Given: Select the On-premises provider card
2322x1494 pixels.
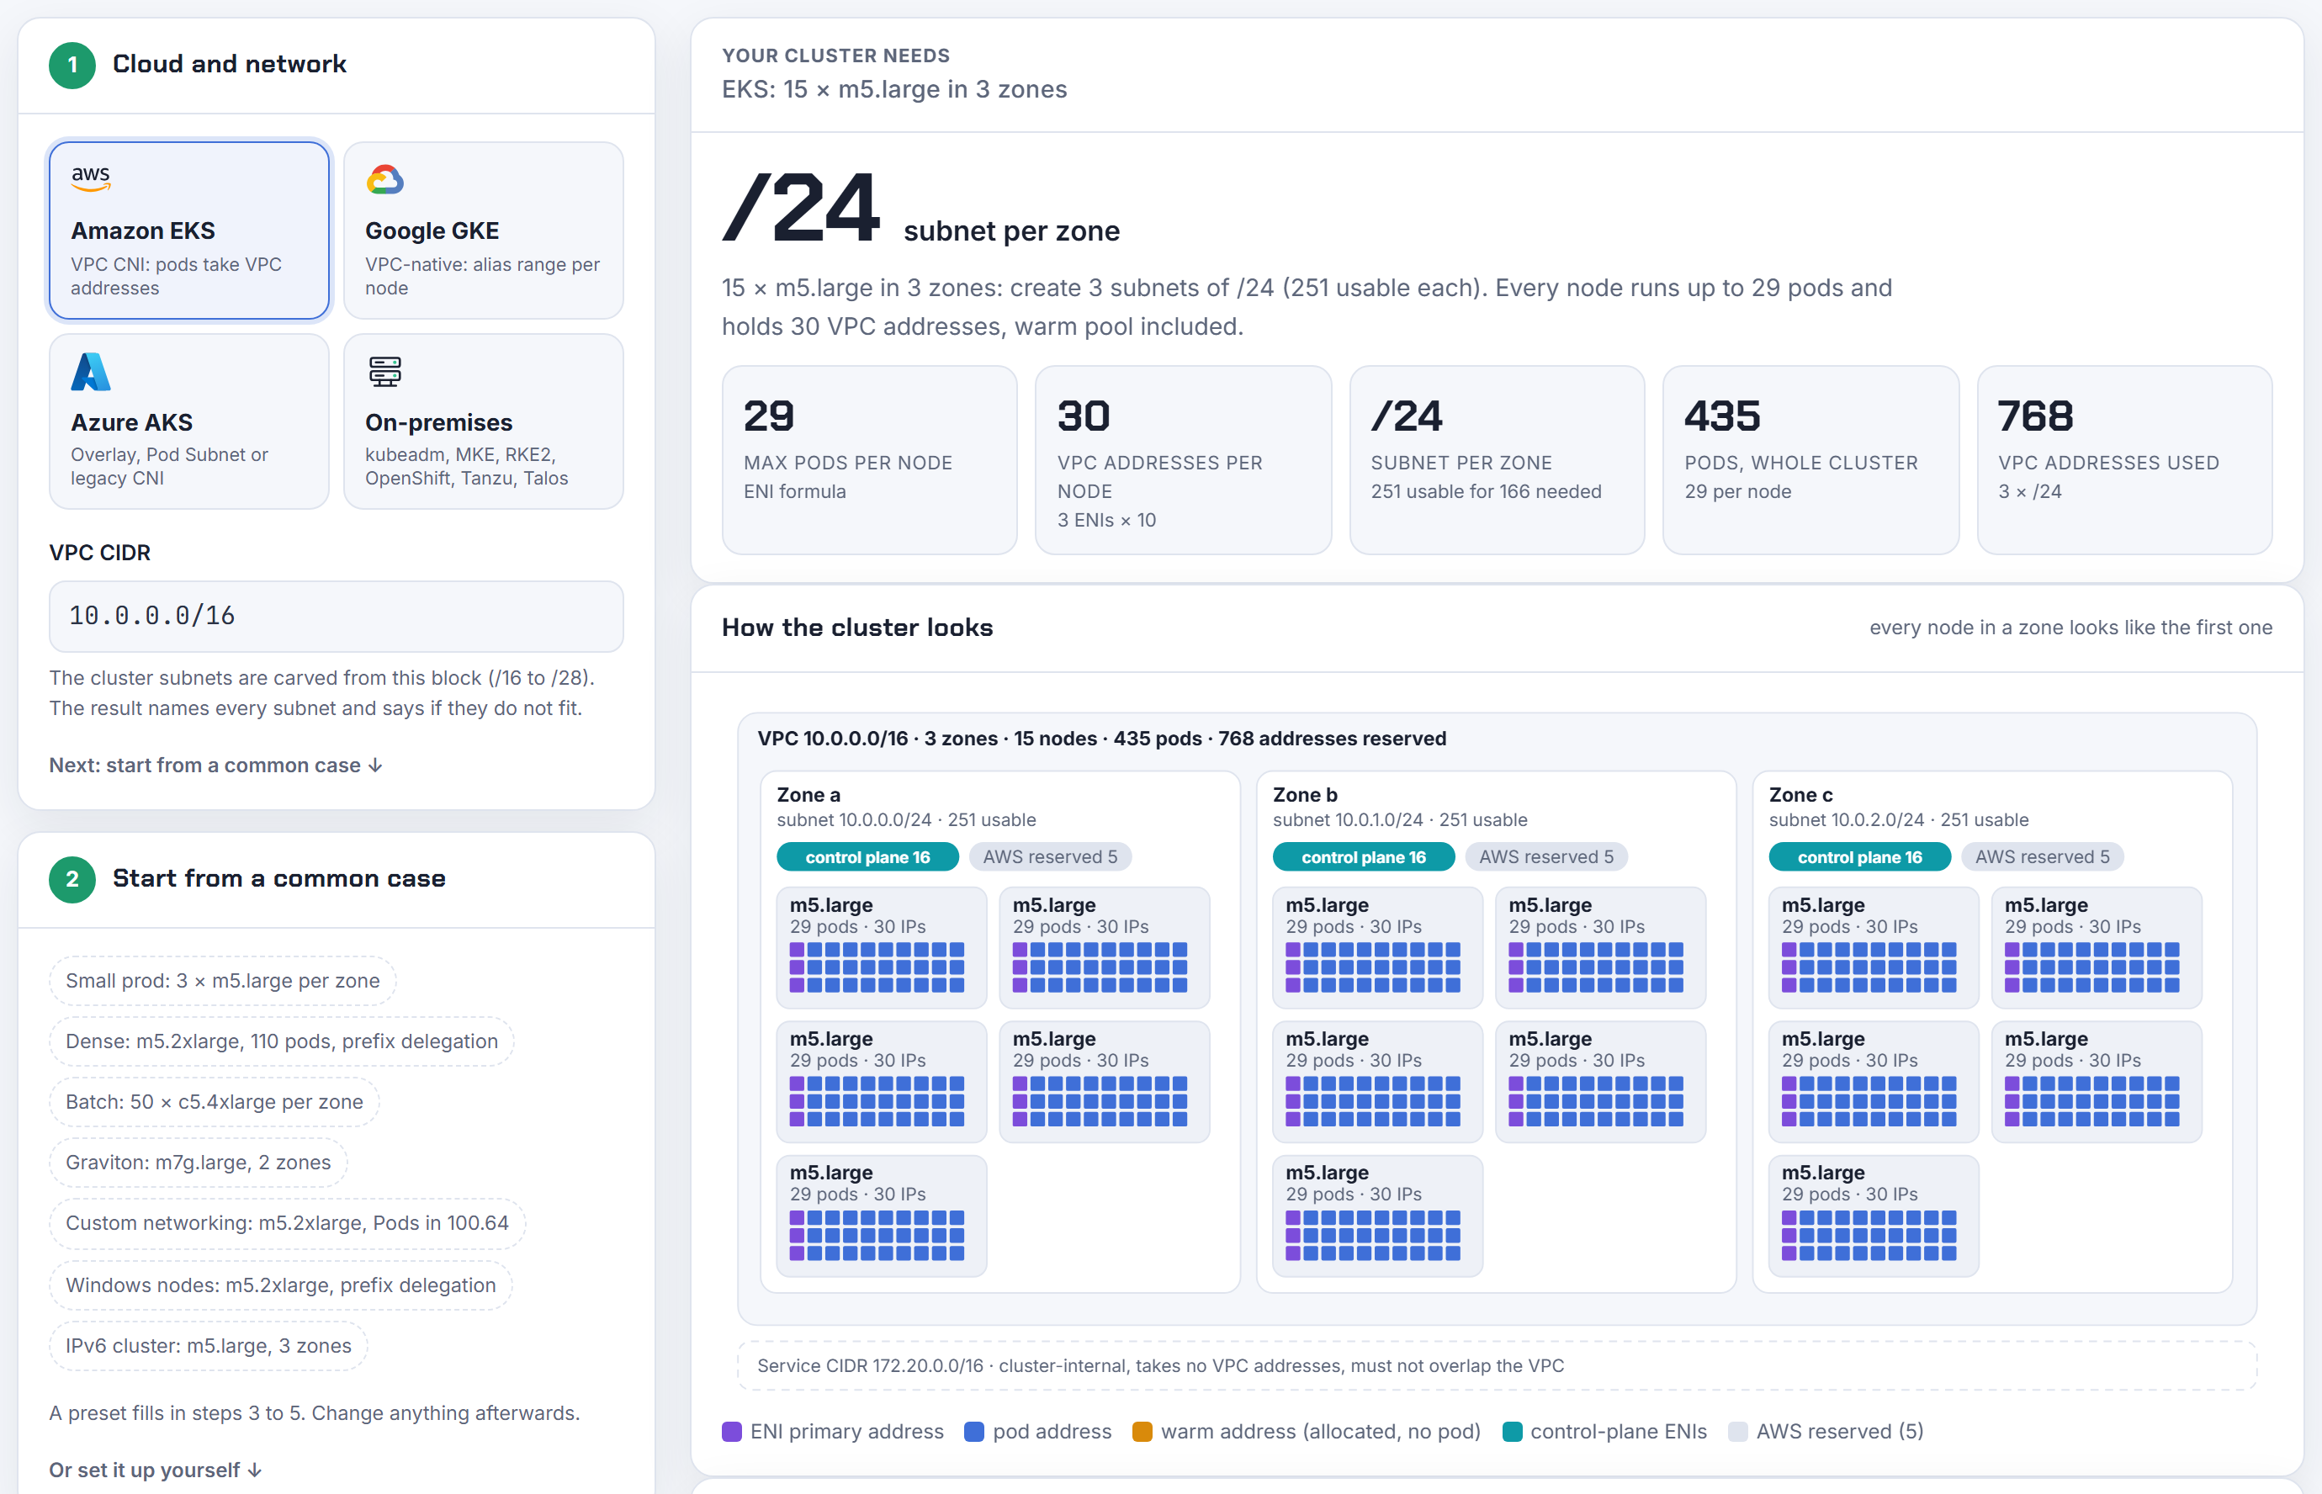Looking at the screenshot, I should [x=483, y=422].
